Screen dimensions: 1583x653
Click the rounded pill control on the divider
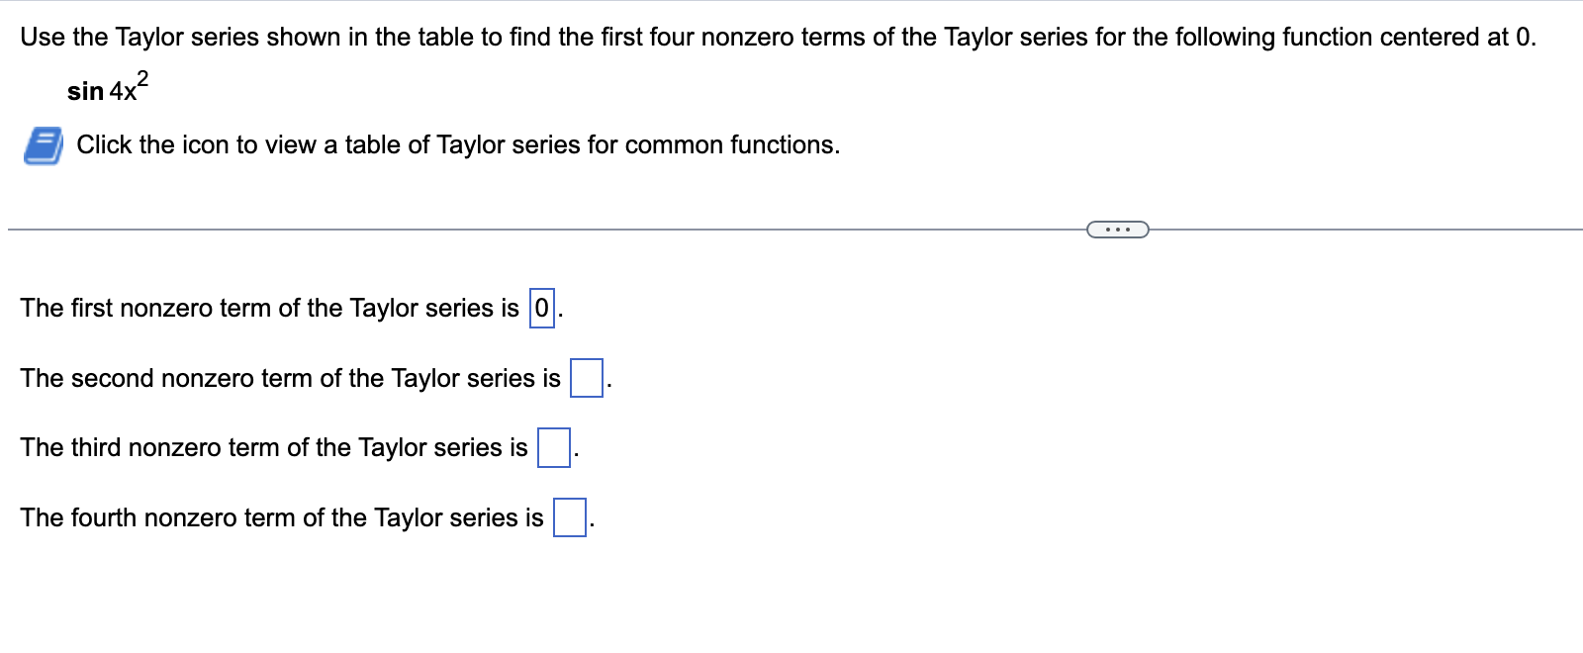tap(1116, 229)
